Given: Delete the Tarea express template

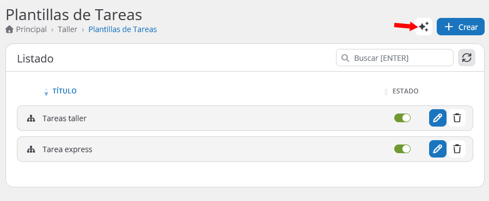Looking at the screenshot, I should 457,149.
